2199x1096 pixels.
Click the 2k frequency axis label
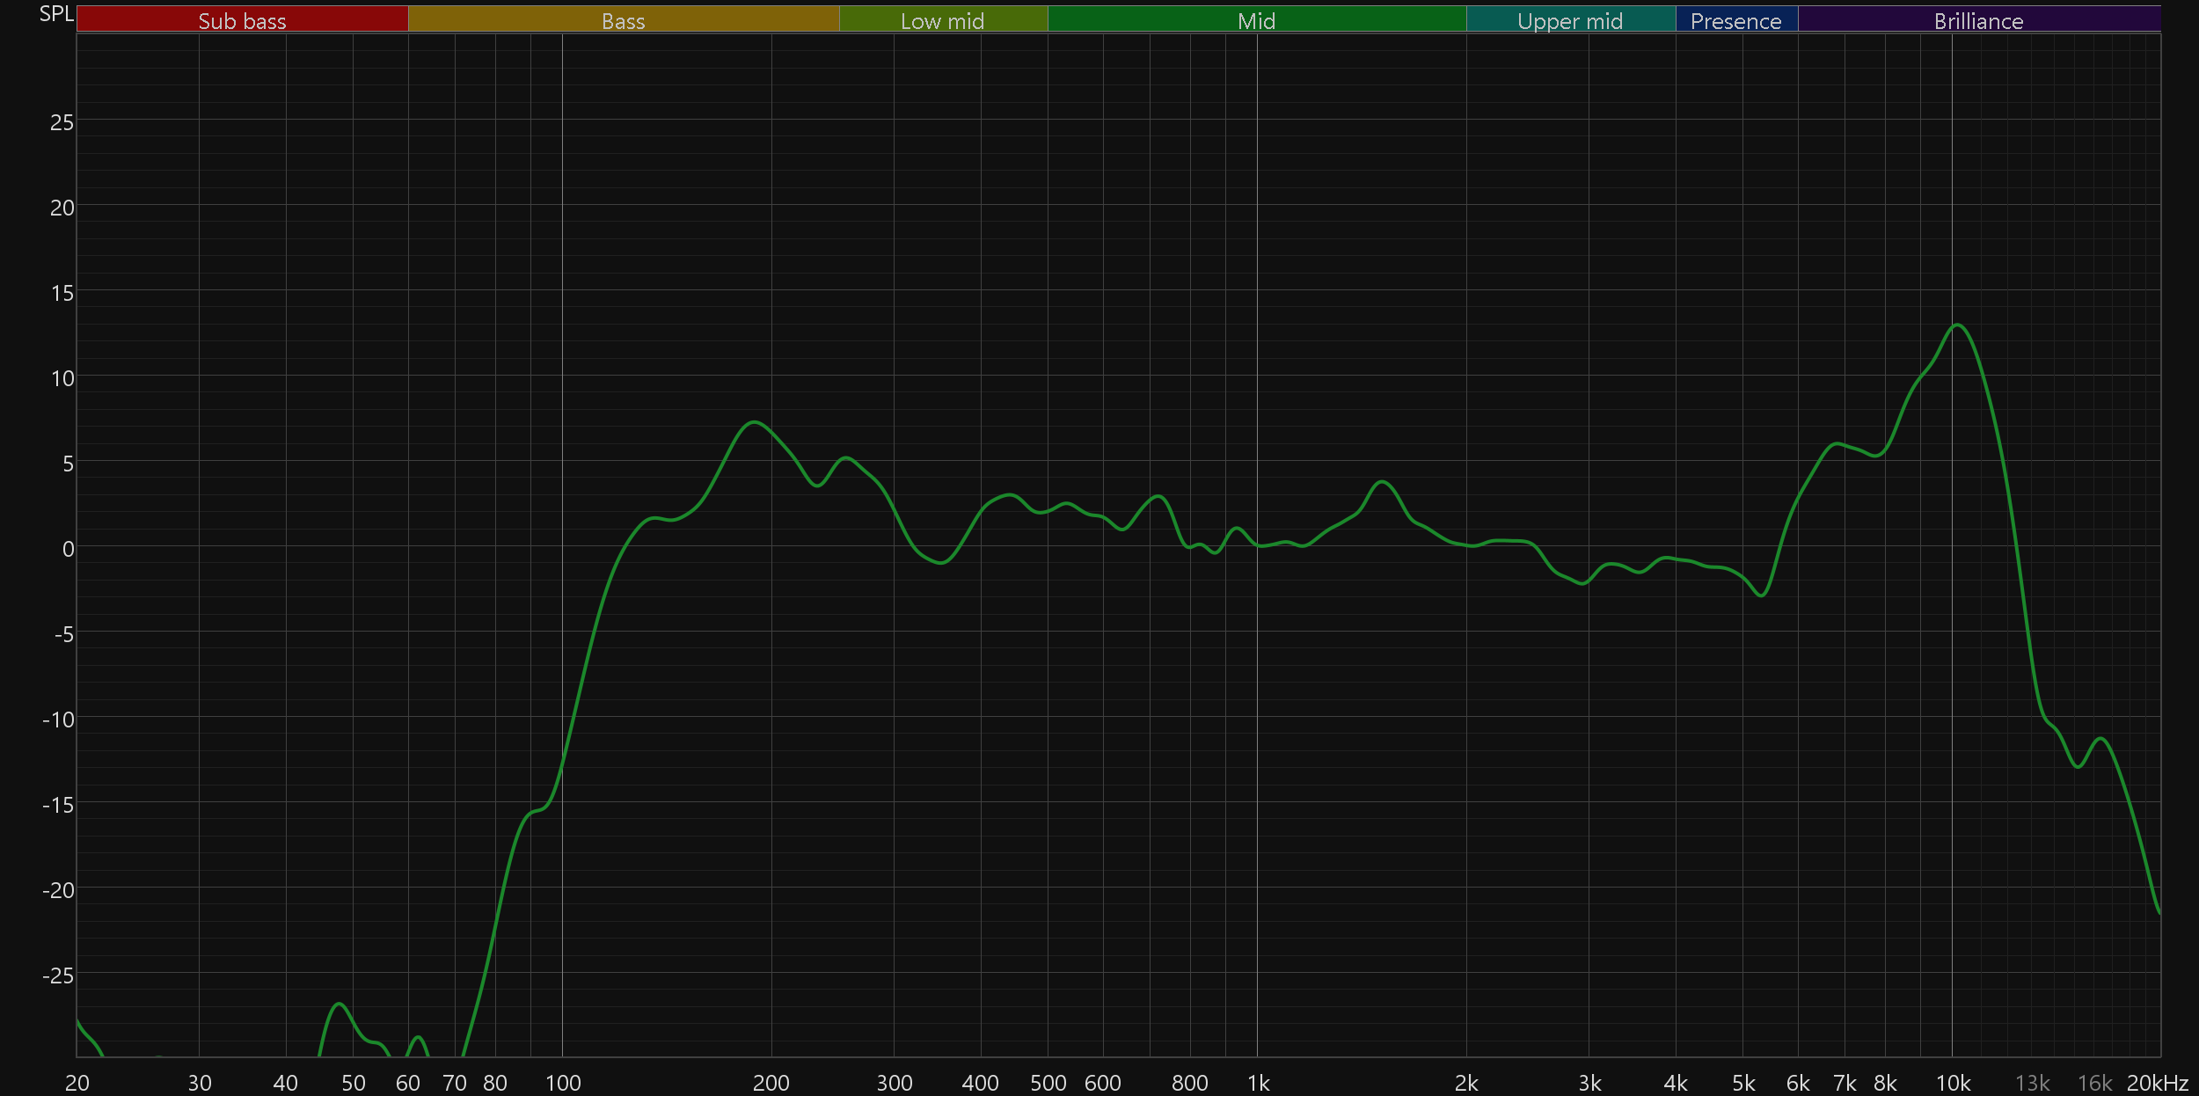(x=1466, y=1083)
